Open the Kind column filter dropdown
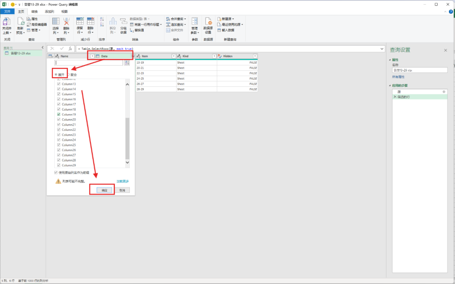 click(214, 56)
